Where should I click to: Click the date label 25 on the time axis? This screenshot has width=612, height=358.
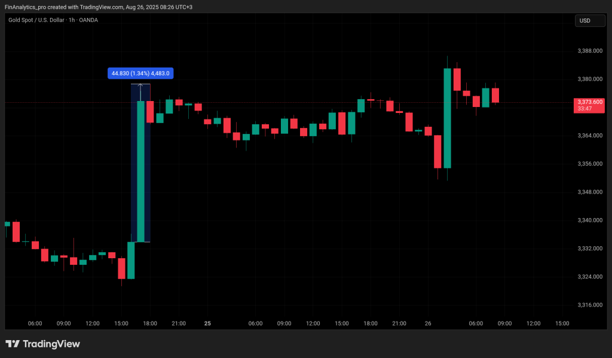click(207, 323)
